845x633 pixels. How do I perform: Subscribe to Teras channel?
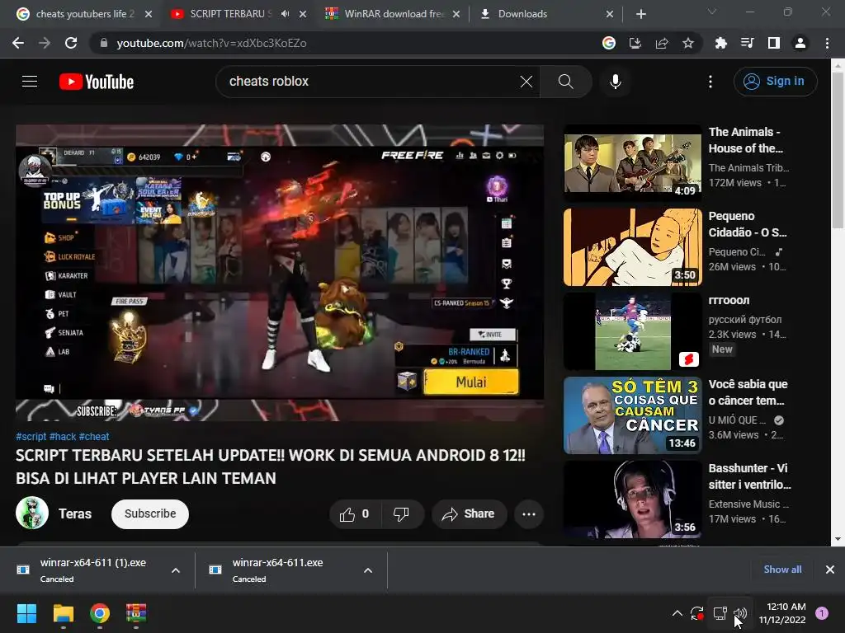(150, 514)
